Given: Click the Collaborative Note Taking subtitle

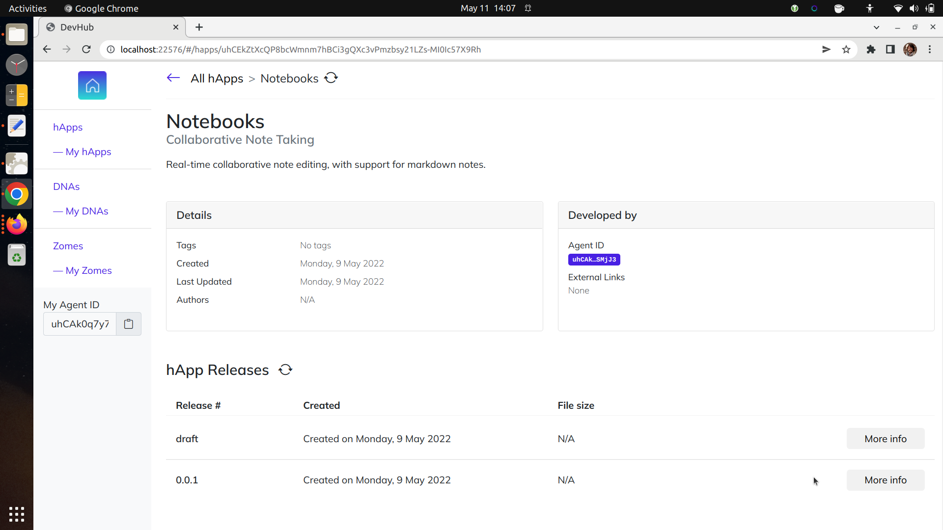Looking at the screenshot, I should (240, 140).
